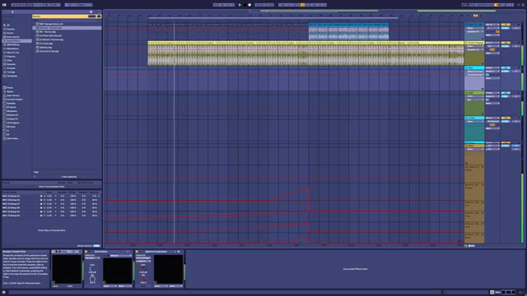This screenshot has height=296, width=527.
Task: Select Sounds category in browser
Action: pyautogui.click(x=11, y=30)
